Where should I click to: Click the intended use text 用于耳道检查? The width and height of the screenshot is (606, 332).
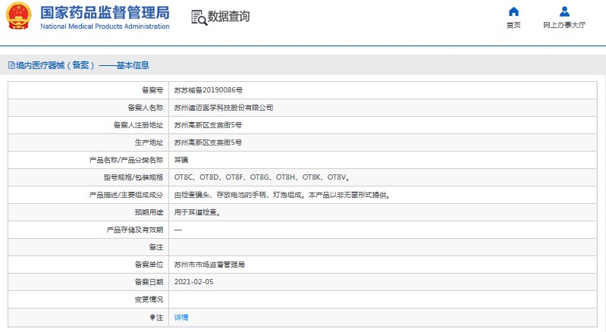197,212
